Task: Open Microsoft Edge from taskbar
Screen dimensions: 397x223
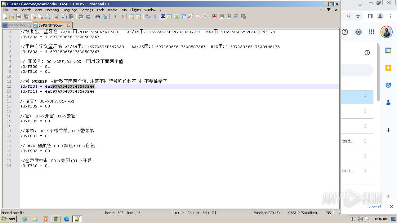Action: (x=67, y=219)
